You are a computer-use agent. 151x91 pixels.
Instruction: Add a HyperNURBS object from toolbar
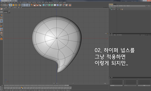49,5
